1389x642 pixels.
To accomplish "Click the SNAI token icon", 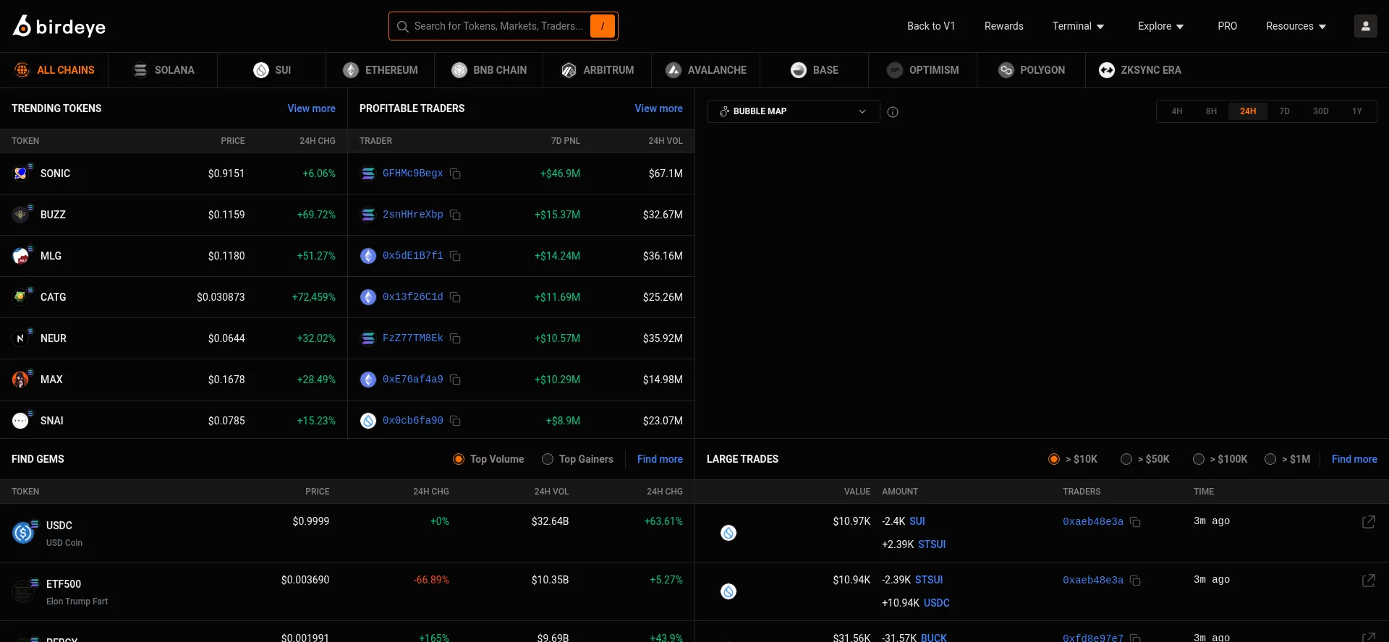I will point(21,421).
